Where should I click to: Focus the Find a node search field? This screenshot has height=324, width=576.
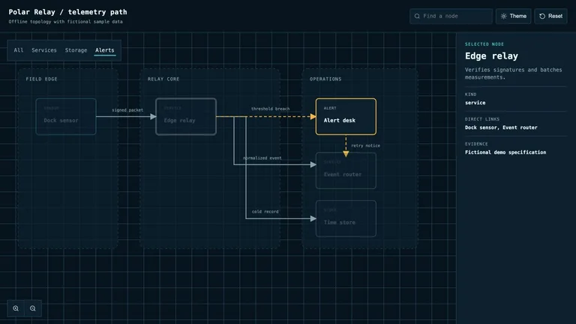click(x=451, y=16)
